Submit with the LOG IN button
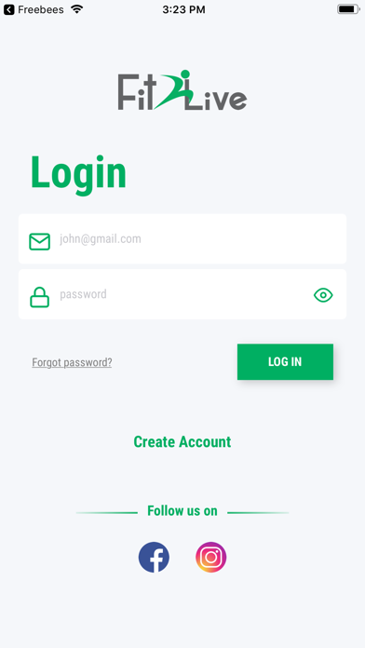The image size is (365, 648). (285, 361)
